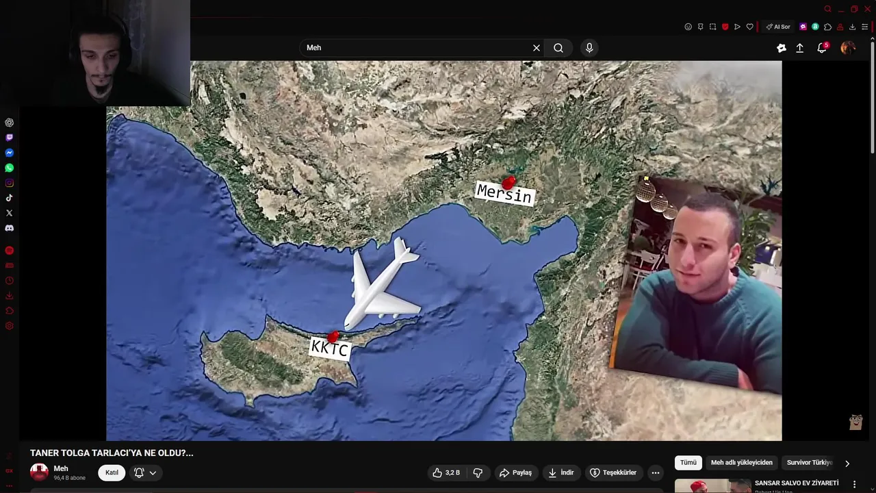Clear the search box with the X
Screen dimensions: 876x493
pos(537,48)
